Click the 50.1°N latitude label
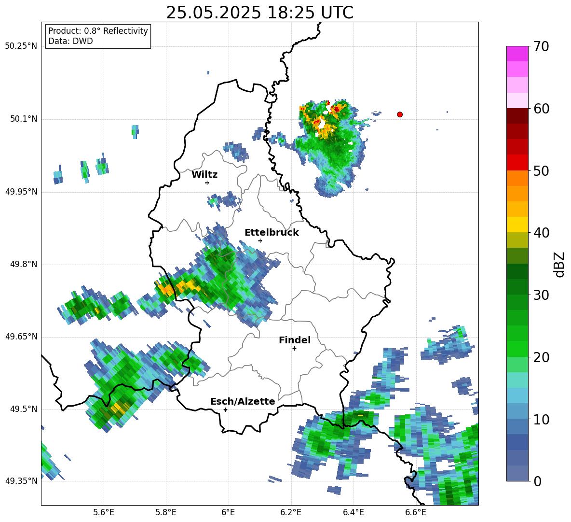571x522 pixels. point(24,119)
